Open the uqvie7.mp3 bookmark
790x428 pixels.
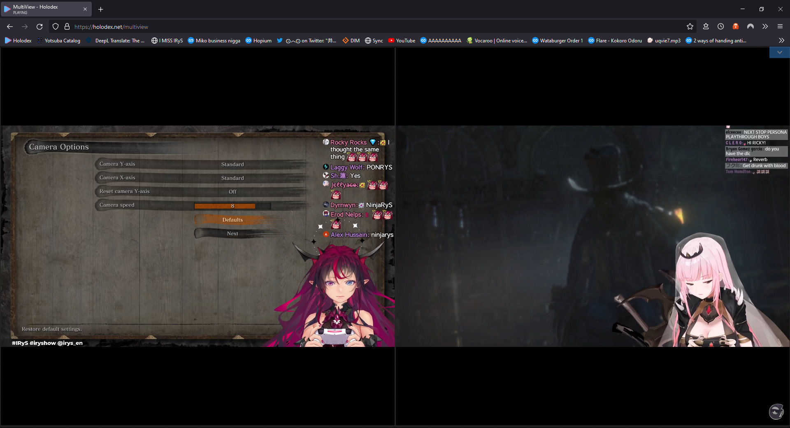click(x=664, y=41)
